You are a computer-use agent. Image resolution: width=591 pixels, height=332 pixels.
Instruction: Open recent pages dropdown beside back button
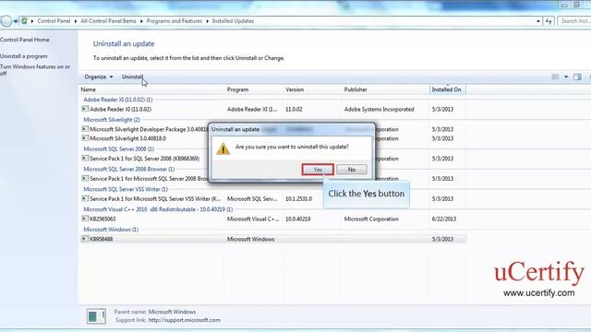coord(16,21)
